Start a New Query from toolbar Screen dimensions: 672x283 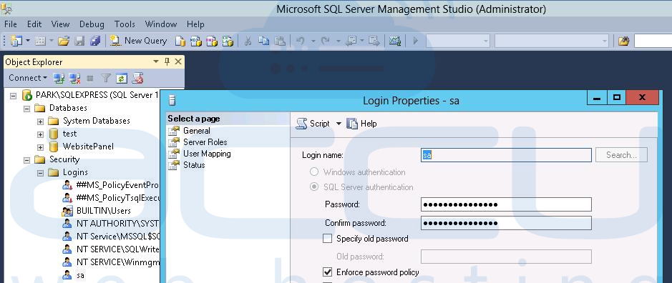pyautogui.click(x=138, y=41)
